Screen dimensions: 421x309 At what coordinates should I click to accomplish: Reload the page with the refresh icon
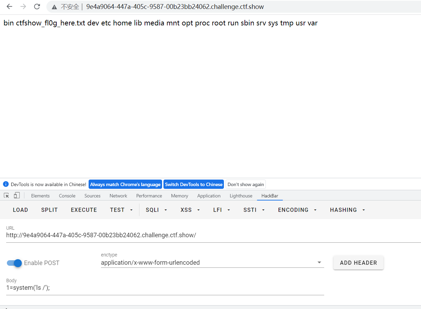pyautogui.click(x=37, y=7)
